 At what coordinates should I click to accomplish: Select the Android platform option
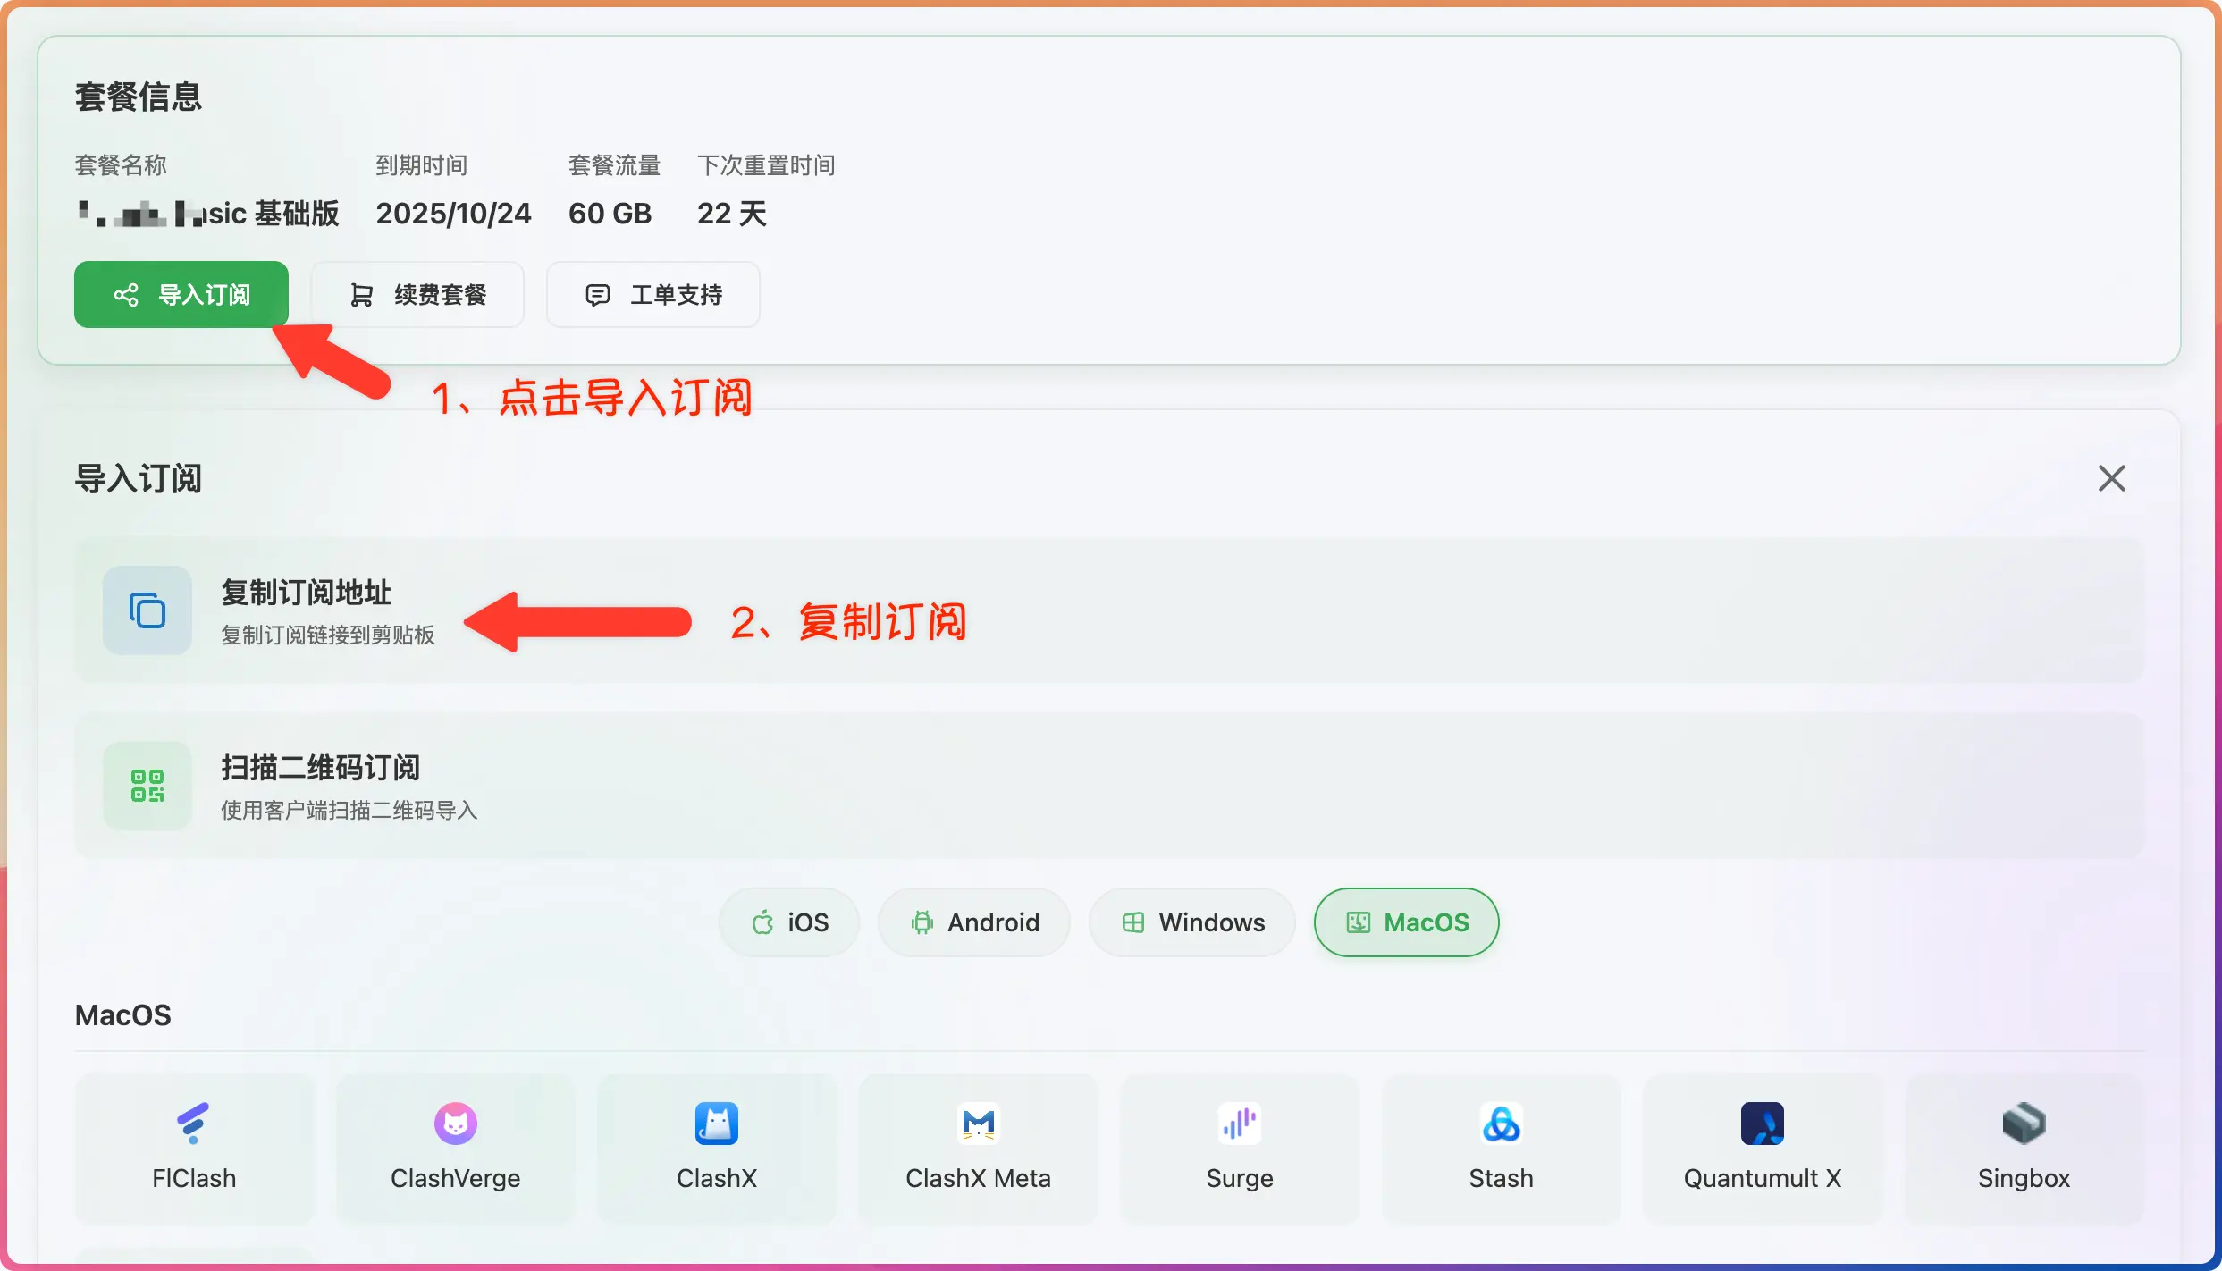(973, 922)
